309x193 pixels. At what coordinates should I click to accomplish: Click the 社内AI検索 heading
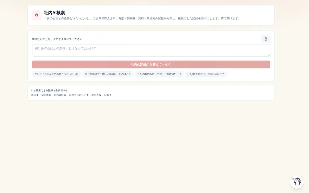[54, 13]
